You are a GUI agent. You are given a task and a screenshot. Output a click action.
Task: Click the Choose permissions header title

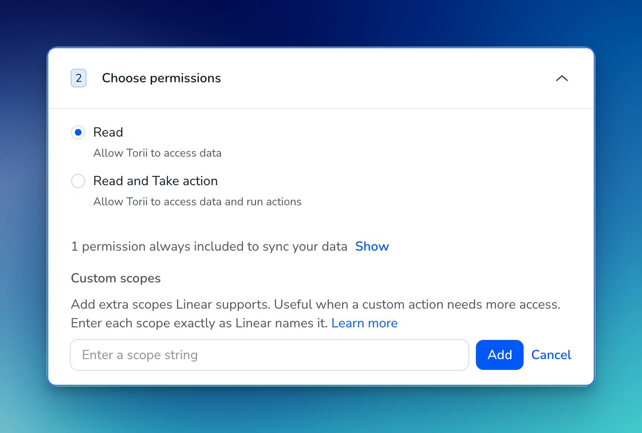tap(161, 78)
